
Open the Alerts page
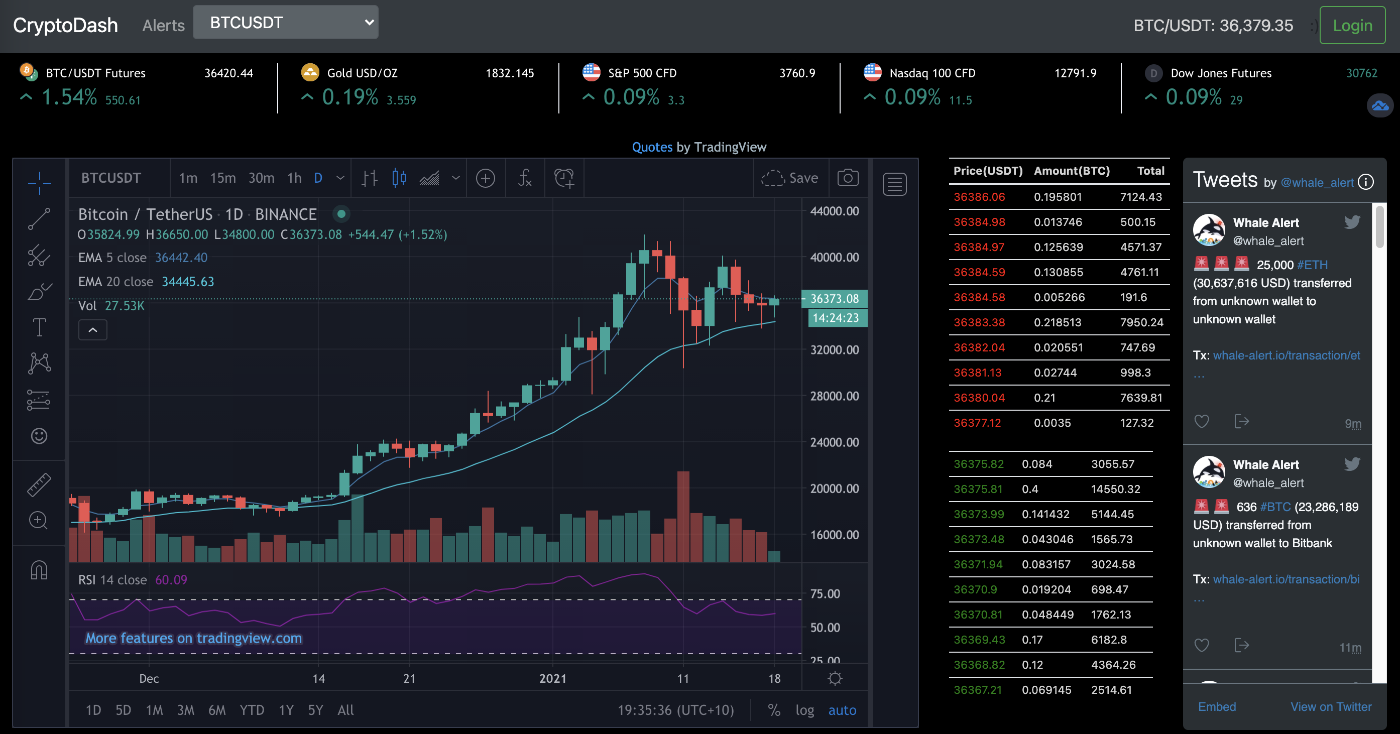coord(164,26)
